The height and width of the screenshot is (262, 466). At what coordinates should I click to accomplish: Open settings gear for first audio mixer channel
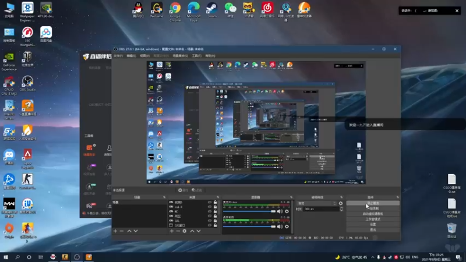coord(287,211)
